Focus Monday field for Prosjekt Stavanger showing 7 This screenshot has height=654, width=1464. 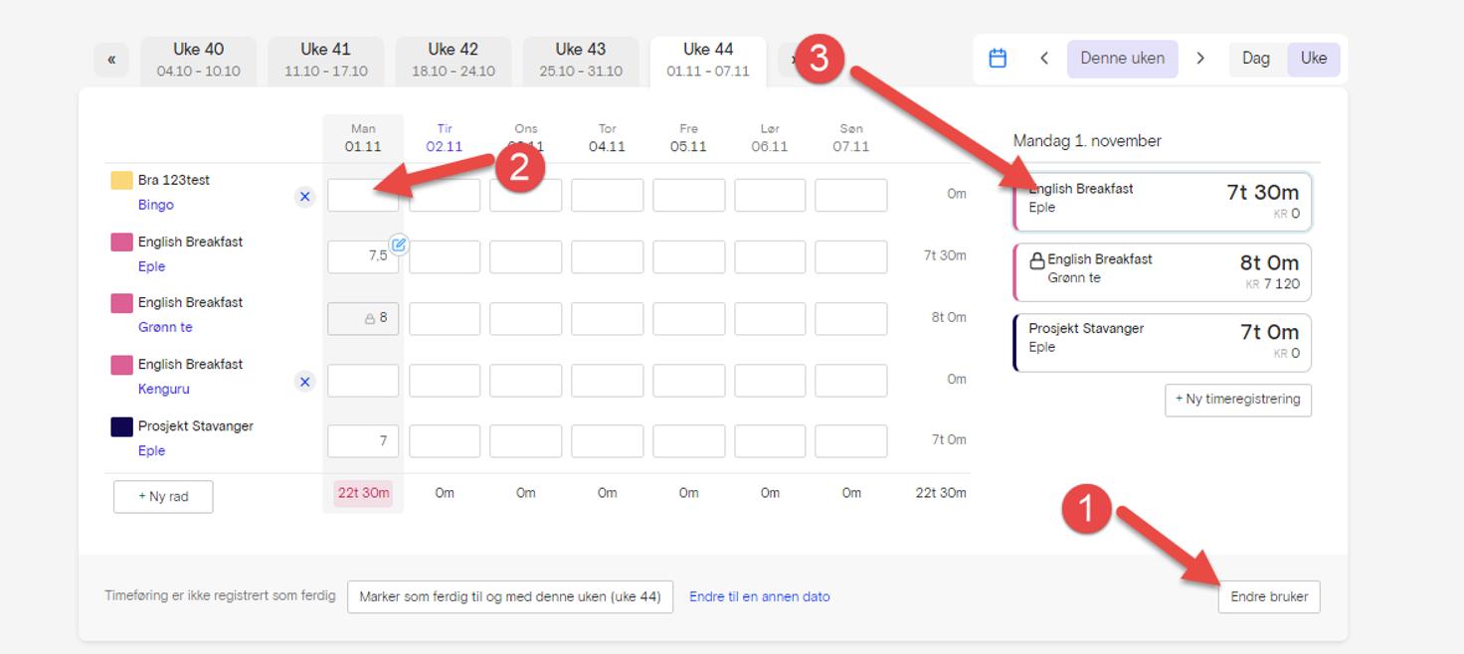(x=363, y=441)
